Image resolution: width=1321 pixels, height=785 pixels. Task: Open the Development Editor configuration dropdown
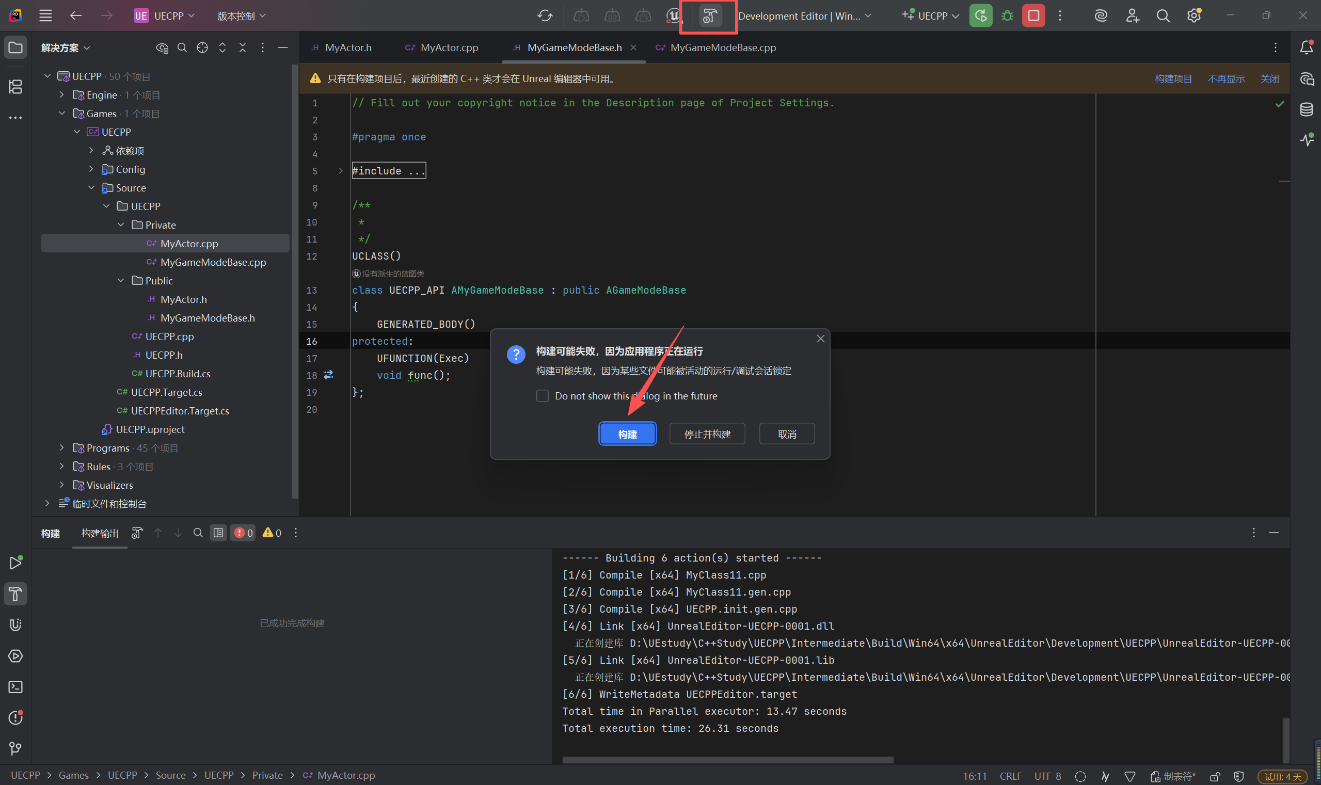pyautogui.click(x=804, y=16)
